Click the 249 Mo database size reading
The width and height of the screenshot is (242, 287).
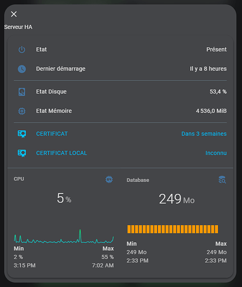(177, 199)
